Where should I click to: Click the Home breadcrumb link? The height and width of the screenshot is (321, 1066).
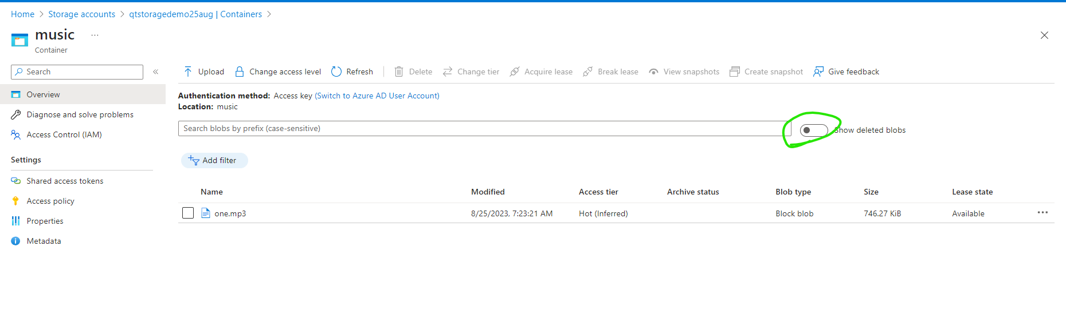pyautogui.click(x=22, y=14)
